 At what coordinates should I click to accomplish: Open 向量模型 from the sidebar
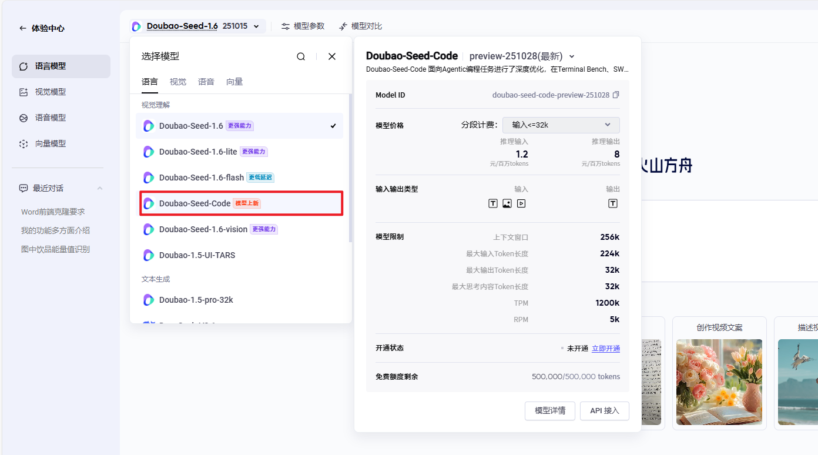(x=61, y=143)
